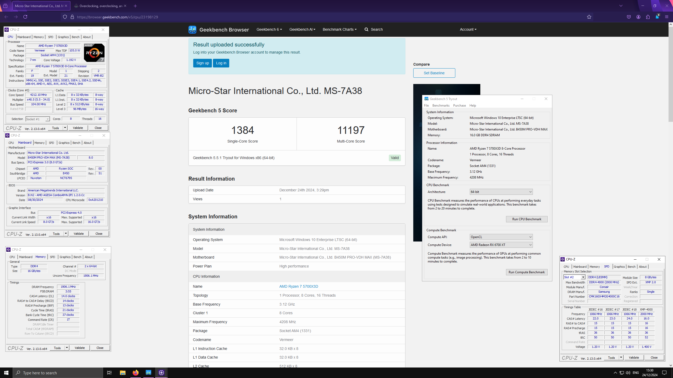This screenshot has height=378, width=673.
Task: Select SPD tab in CPU-Z Memory window
Action: 52,257
